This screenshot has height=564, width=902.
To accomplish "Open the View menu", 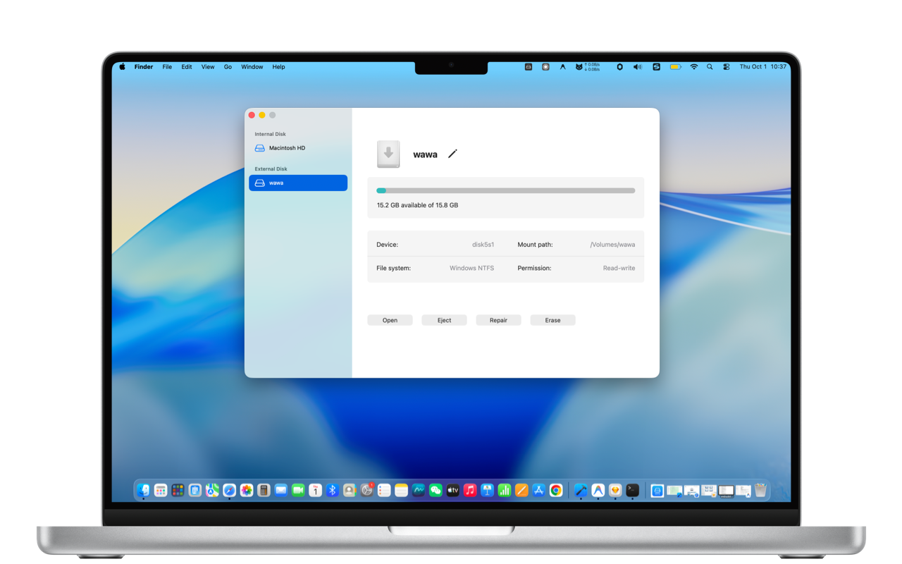I will tap(208, 67).
